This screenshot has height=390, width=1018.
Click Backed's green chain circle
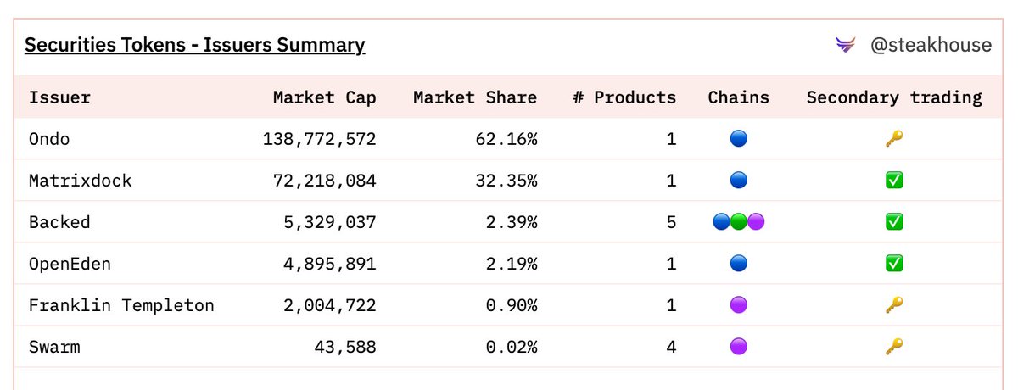(x=739, y=222)
